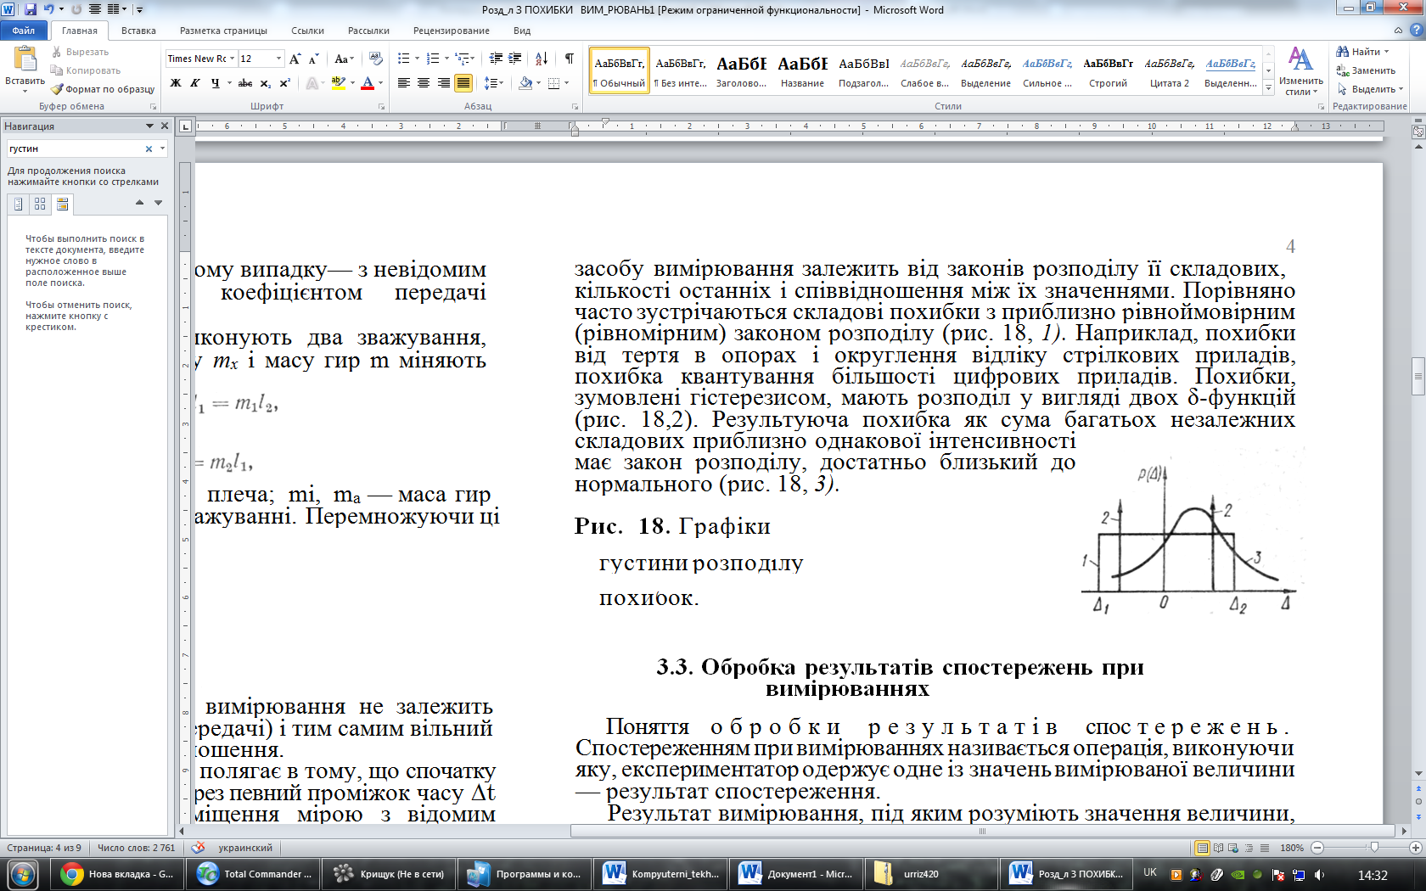Apply the Обычный style
The height and width of the screenshot is (891, 1426).
tap(619, 70)
